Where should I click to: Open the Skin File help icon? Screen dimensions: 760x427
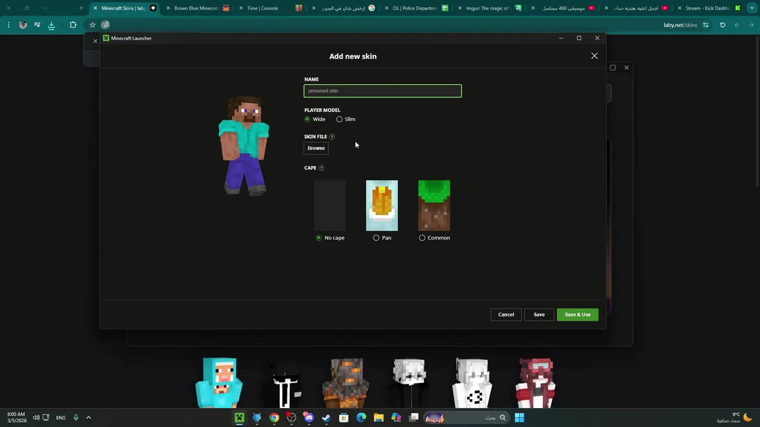tap(332, 136)
